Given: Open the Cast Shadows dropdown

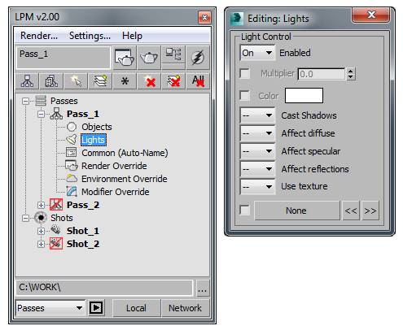Looking at the screenshot, I should pos(257,115).
